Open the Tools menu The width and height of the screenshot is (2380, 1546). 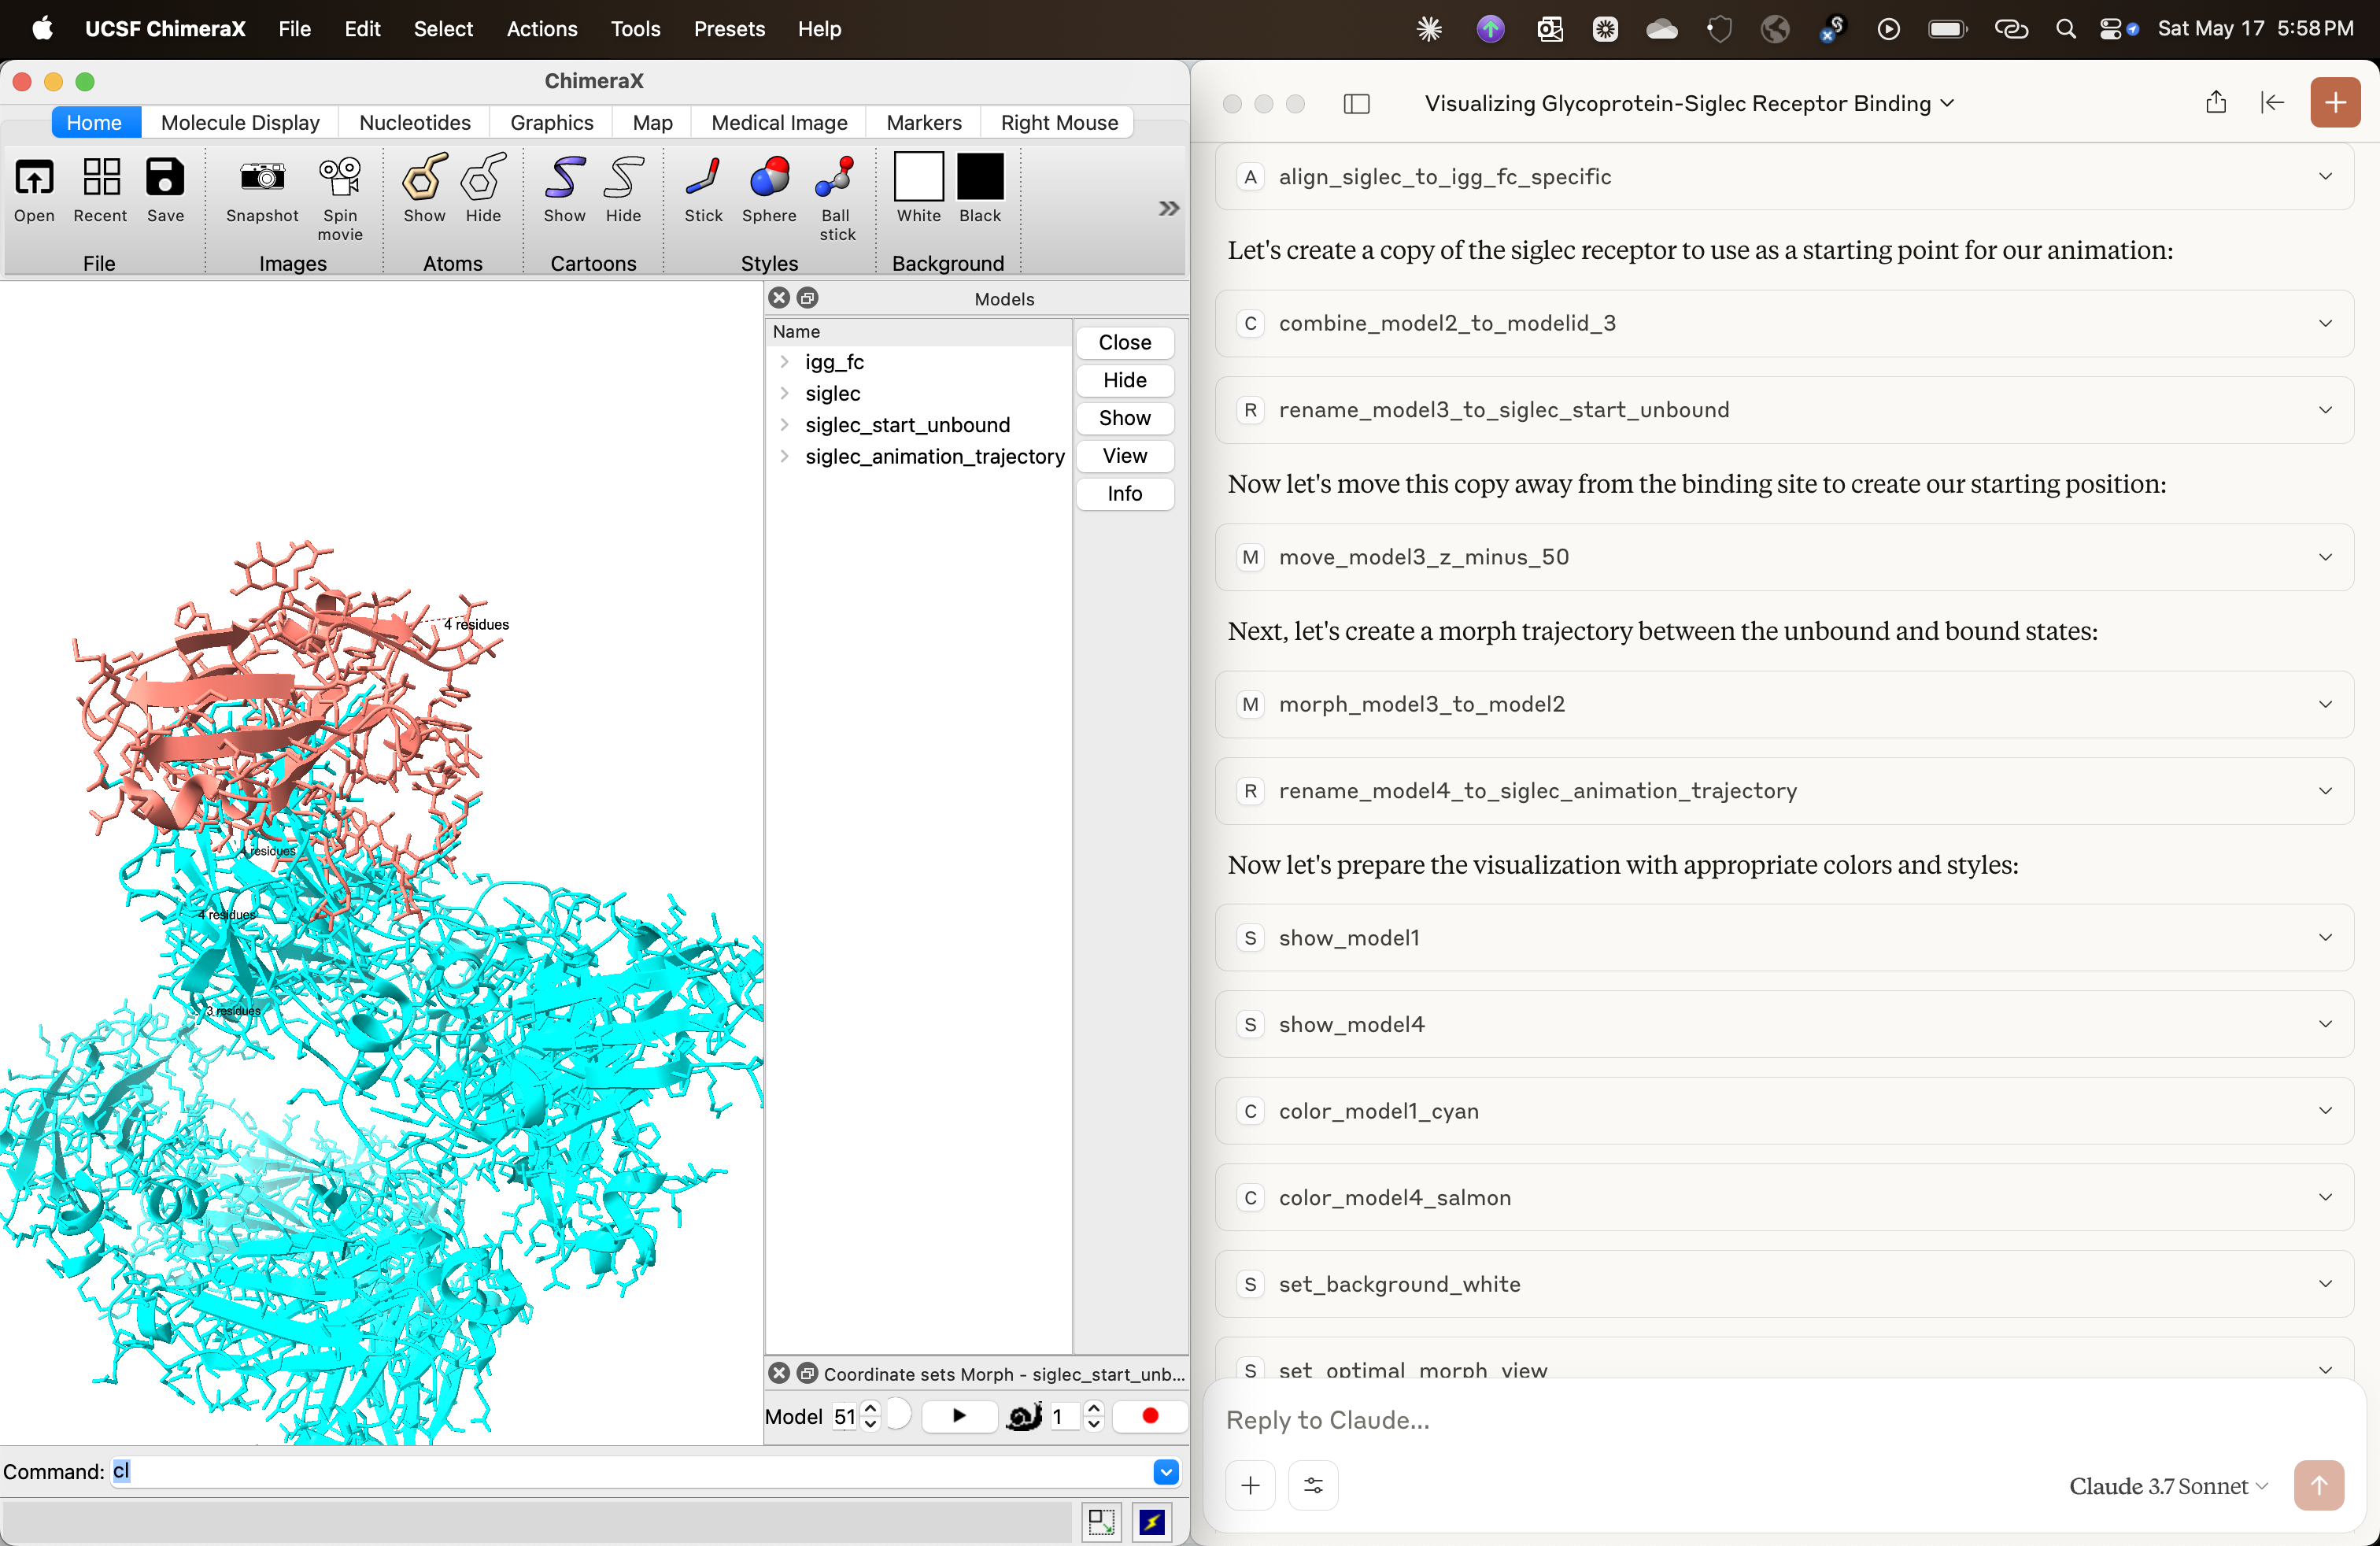coord(635,29)
